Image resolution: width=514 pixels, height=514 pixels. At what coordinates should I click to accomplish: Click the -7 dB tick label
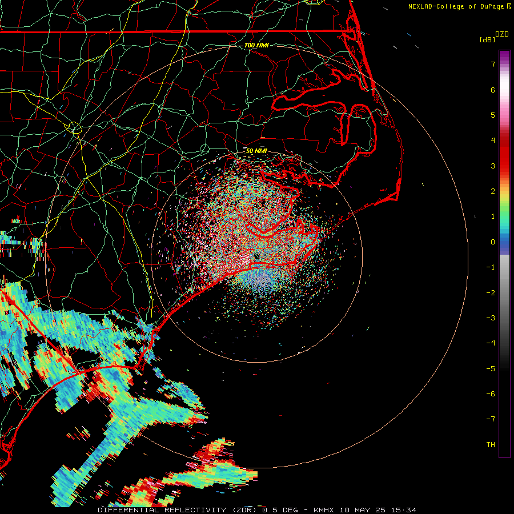coord(491,419)
